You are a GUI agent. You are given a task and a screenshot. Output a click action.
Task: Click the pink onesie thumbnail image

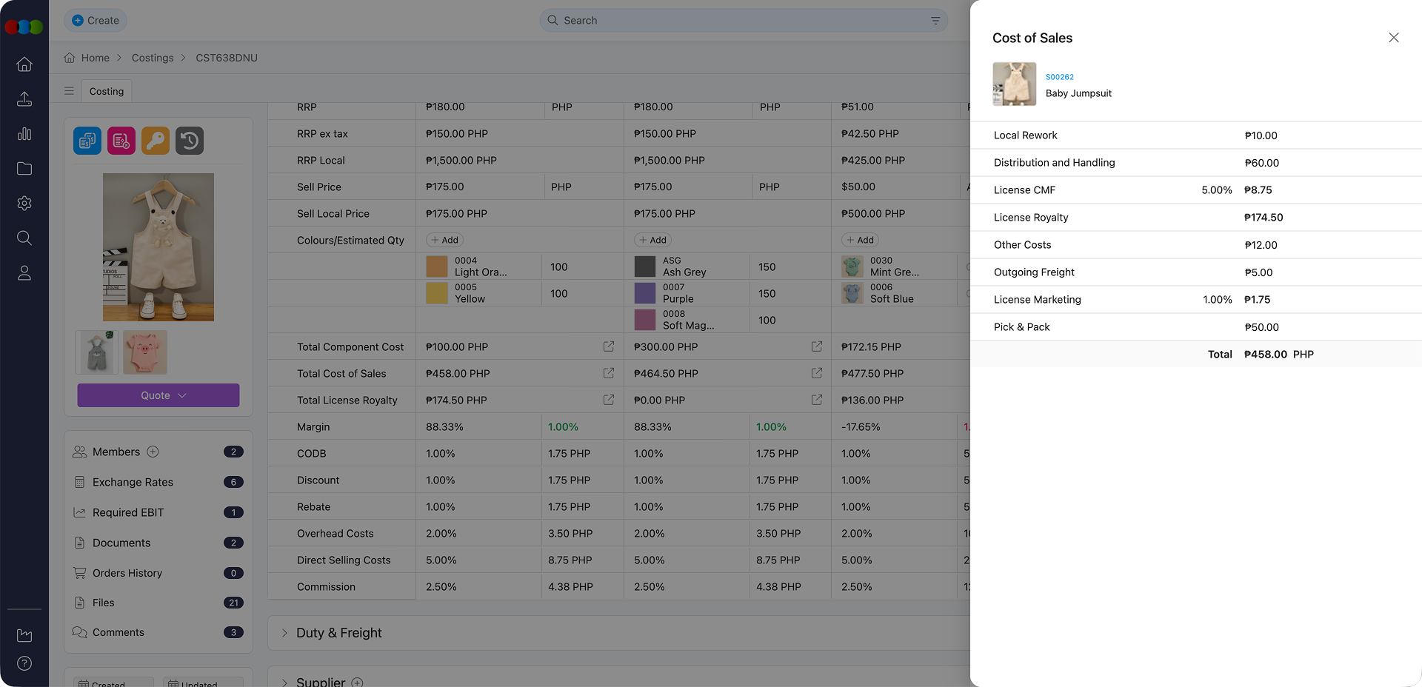[x=144, y=352]
